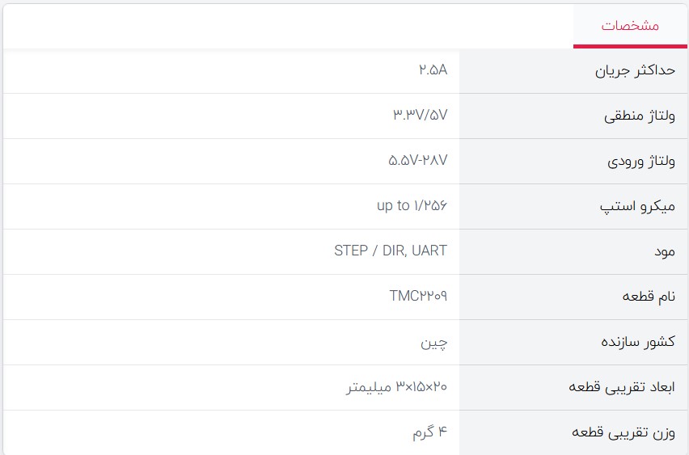Viewport: 689px width, 455px height.
Task: Click the میکرو استپ row label
Action: [x=637, y=206]
